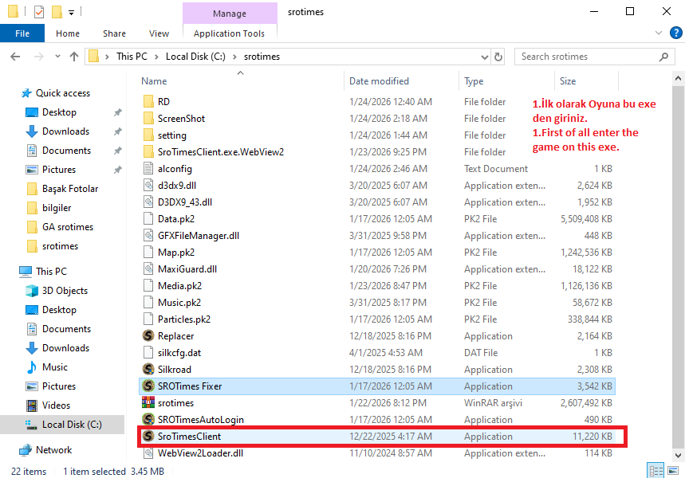This screenshot has height=478, width=685.
Task: Select Network in navigation pane
Action: 45,449
